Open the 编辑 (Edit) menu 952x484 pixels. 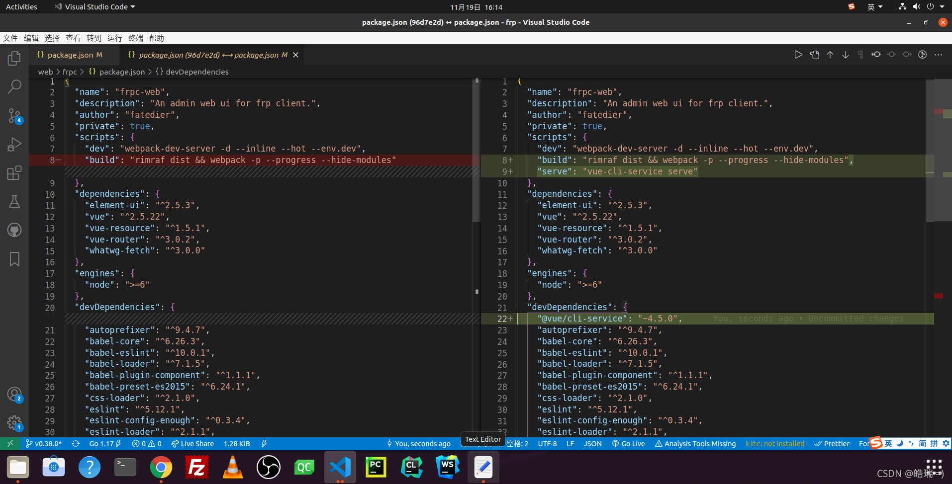point(31,38)
